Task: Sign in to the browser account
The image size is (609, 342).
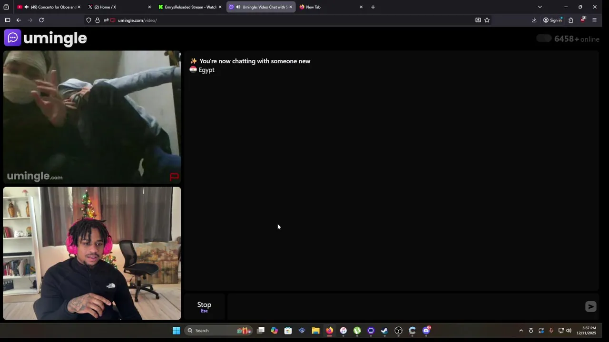Action: (x=552, y=20)
